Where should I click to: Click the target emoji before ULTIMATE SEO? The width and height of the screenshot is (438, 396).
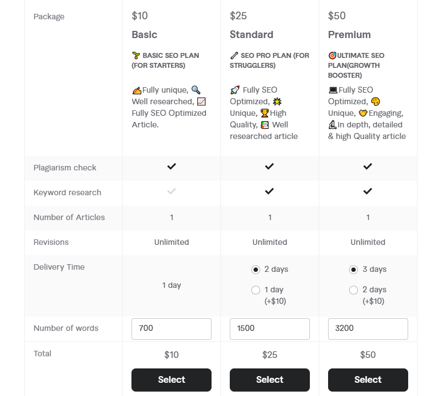[x=333, y=56]
